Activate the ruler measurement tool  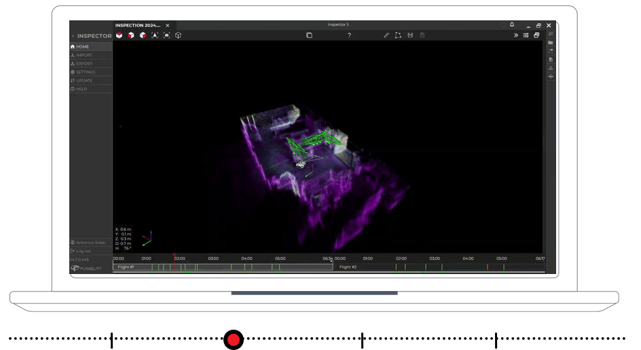point(386,35)
